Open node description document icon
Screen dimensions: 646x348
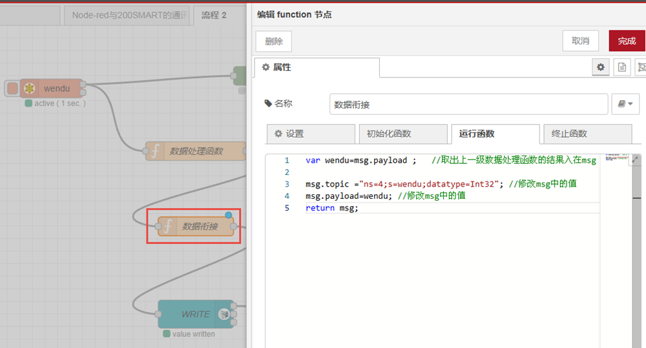coord(622,67)
